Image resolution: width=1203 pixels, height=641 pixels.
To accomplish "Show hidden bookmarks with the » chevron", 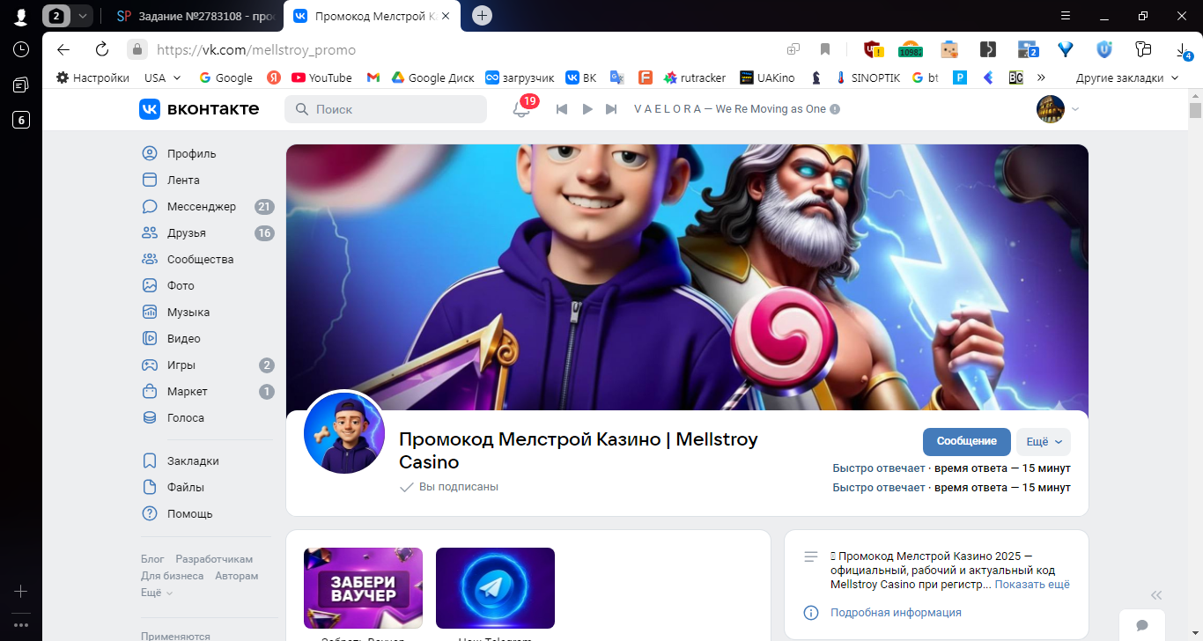I will click(x=1041, y=77).
